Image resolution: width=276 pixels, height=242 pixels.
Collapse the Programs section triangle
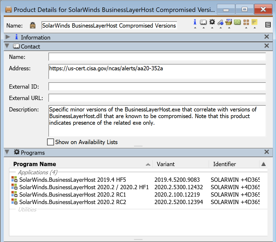pyautogui.click(x=7, y=152)
